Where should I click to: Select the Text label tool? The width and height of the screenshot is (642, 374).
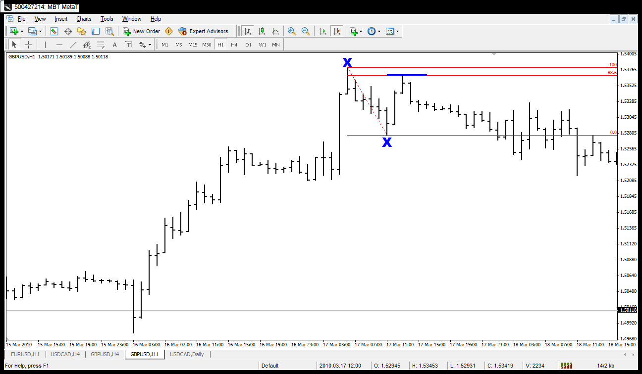[115, 45]
